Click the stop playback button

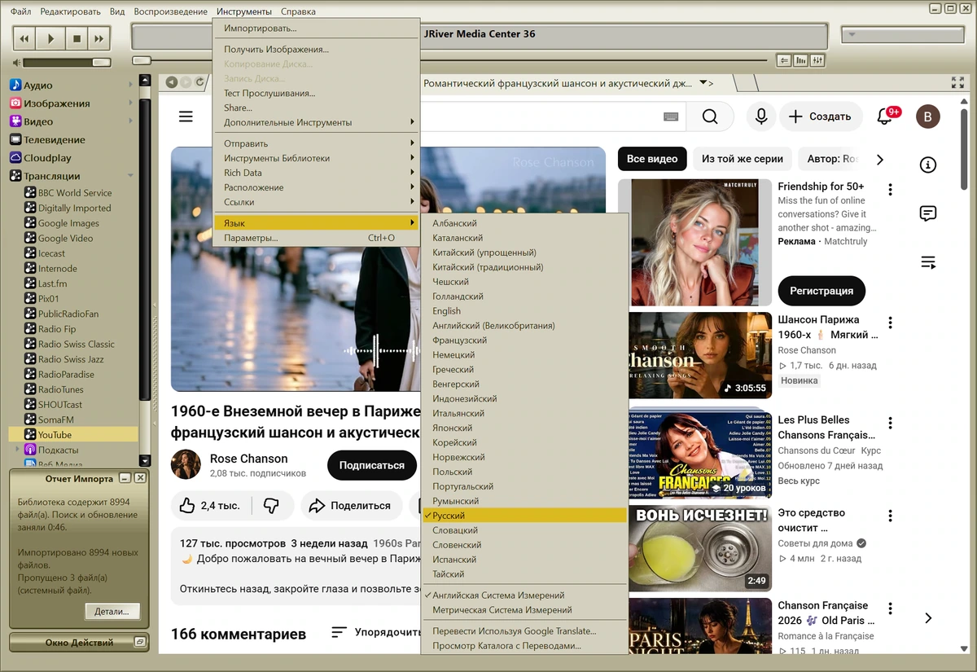tap(76, 38)
